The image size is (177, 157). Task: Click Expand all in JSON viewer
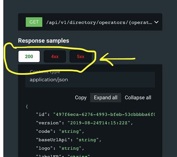106,98
